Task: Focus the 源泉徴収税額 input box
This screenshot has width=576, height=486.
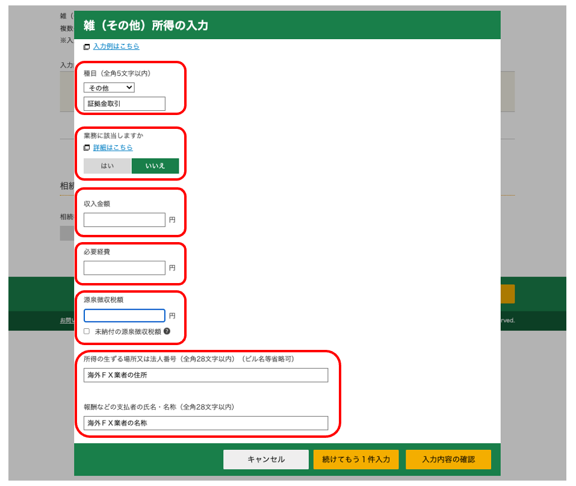Action: 124,316
